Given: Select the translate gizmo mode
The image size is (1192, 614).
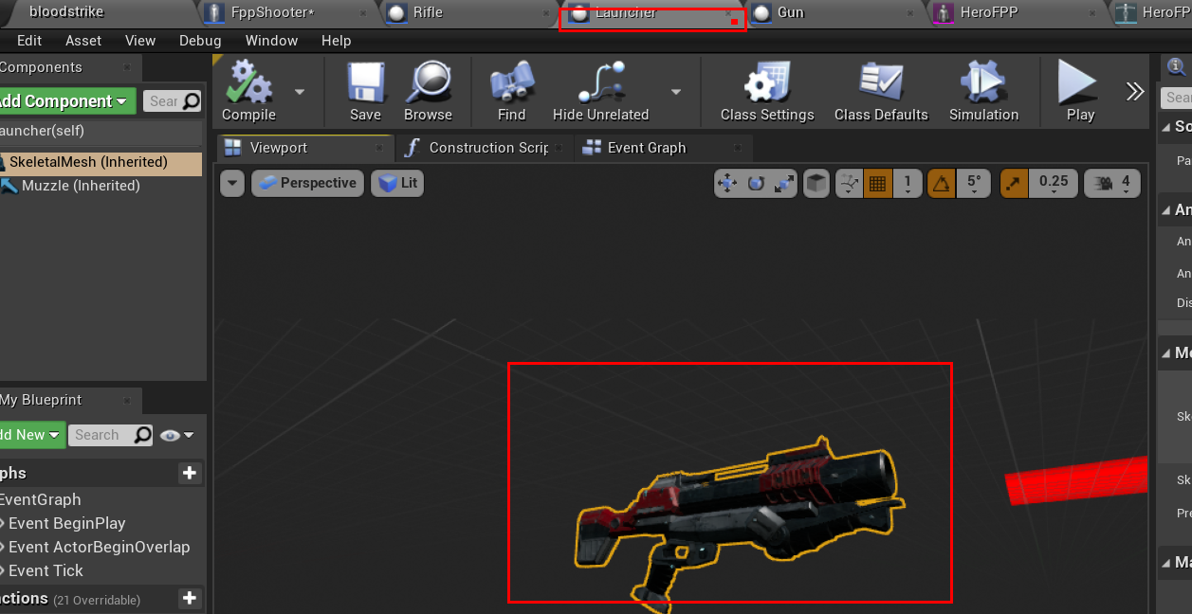Looking at the screenshot, I should [x=727, y=183].
